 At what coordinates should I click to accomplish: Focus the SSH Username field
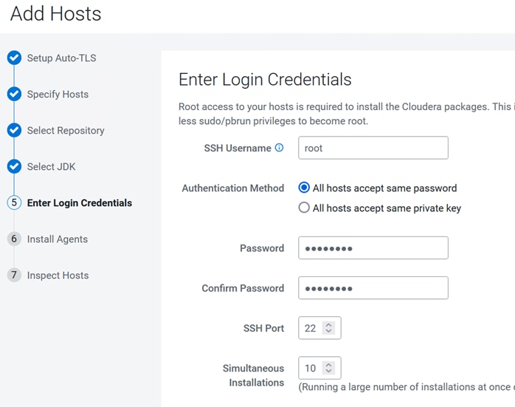coord(373,148)
